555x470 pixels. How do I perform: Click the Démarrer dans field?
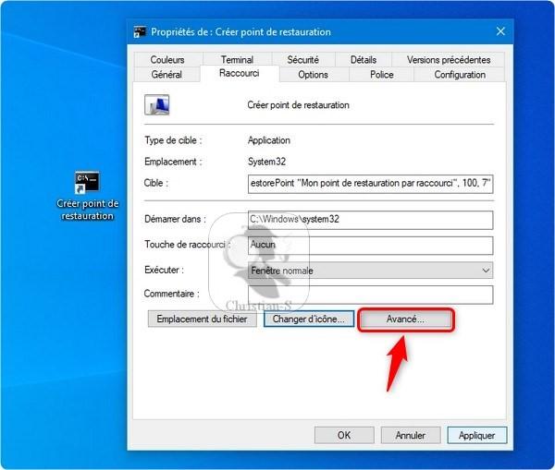[x=370, y=220]
